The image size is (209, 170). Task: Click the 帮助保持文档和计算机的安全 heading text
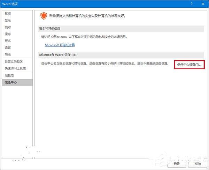87,16
